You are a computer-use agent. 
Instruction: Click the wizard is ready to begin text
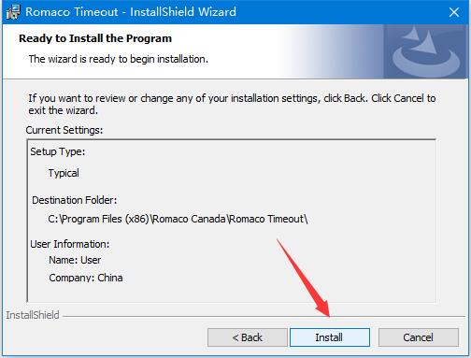point(119,59)
